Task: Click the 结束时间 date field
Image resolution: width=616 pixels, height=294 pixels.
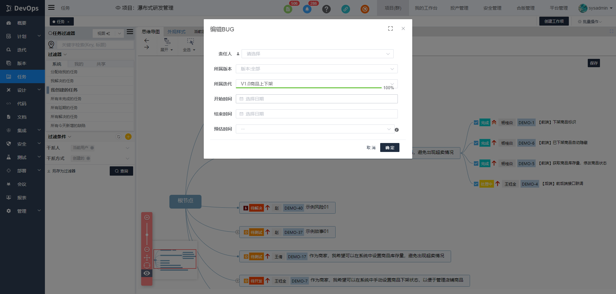Action: [x=317, y=114]
